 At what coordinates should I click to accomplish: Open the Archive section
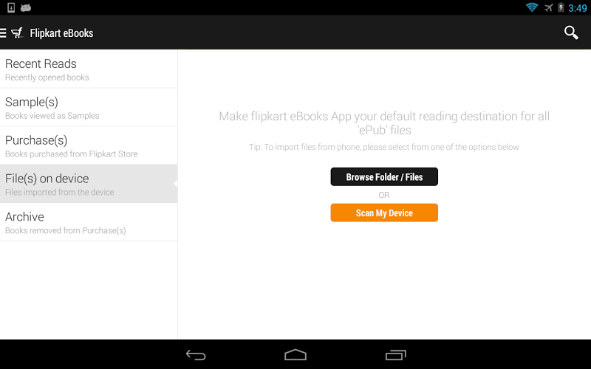(x=89, y=222)
